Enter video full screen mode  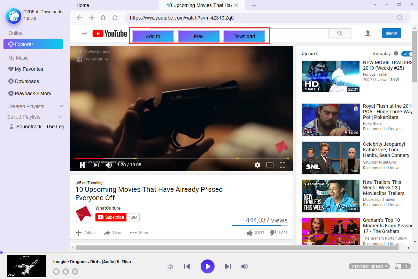point(282,165)
